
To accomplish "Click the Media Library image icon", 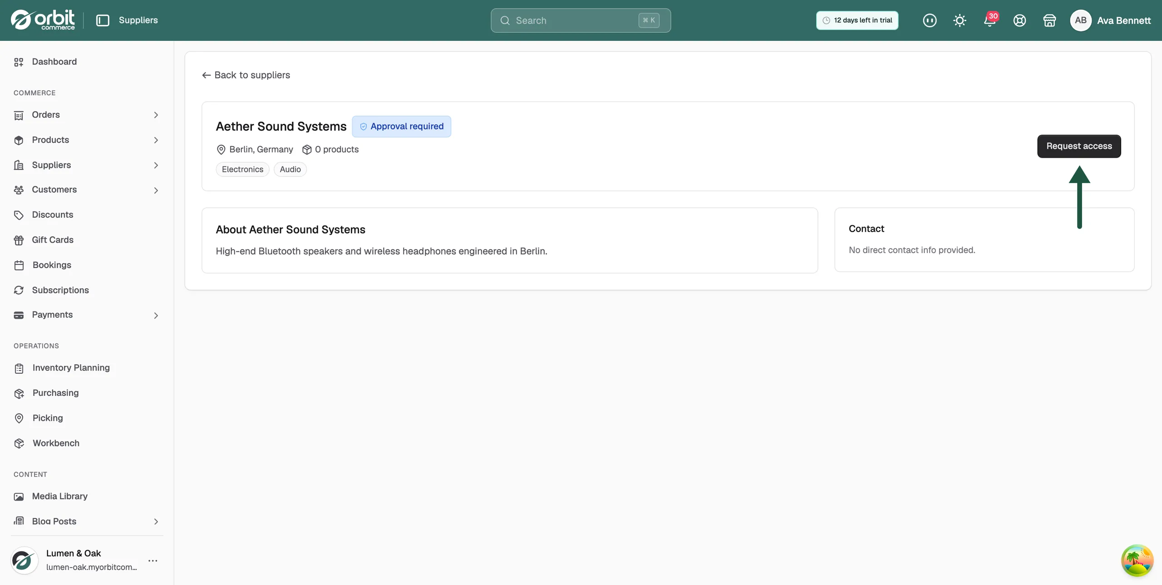I will coord(19,497).
